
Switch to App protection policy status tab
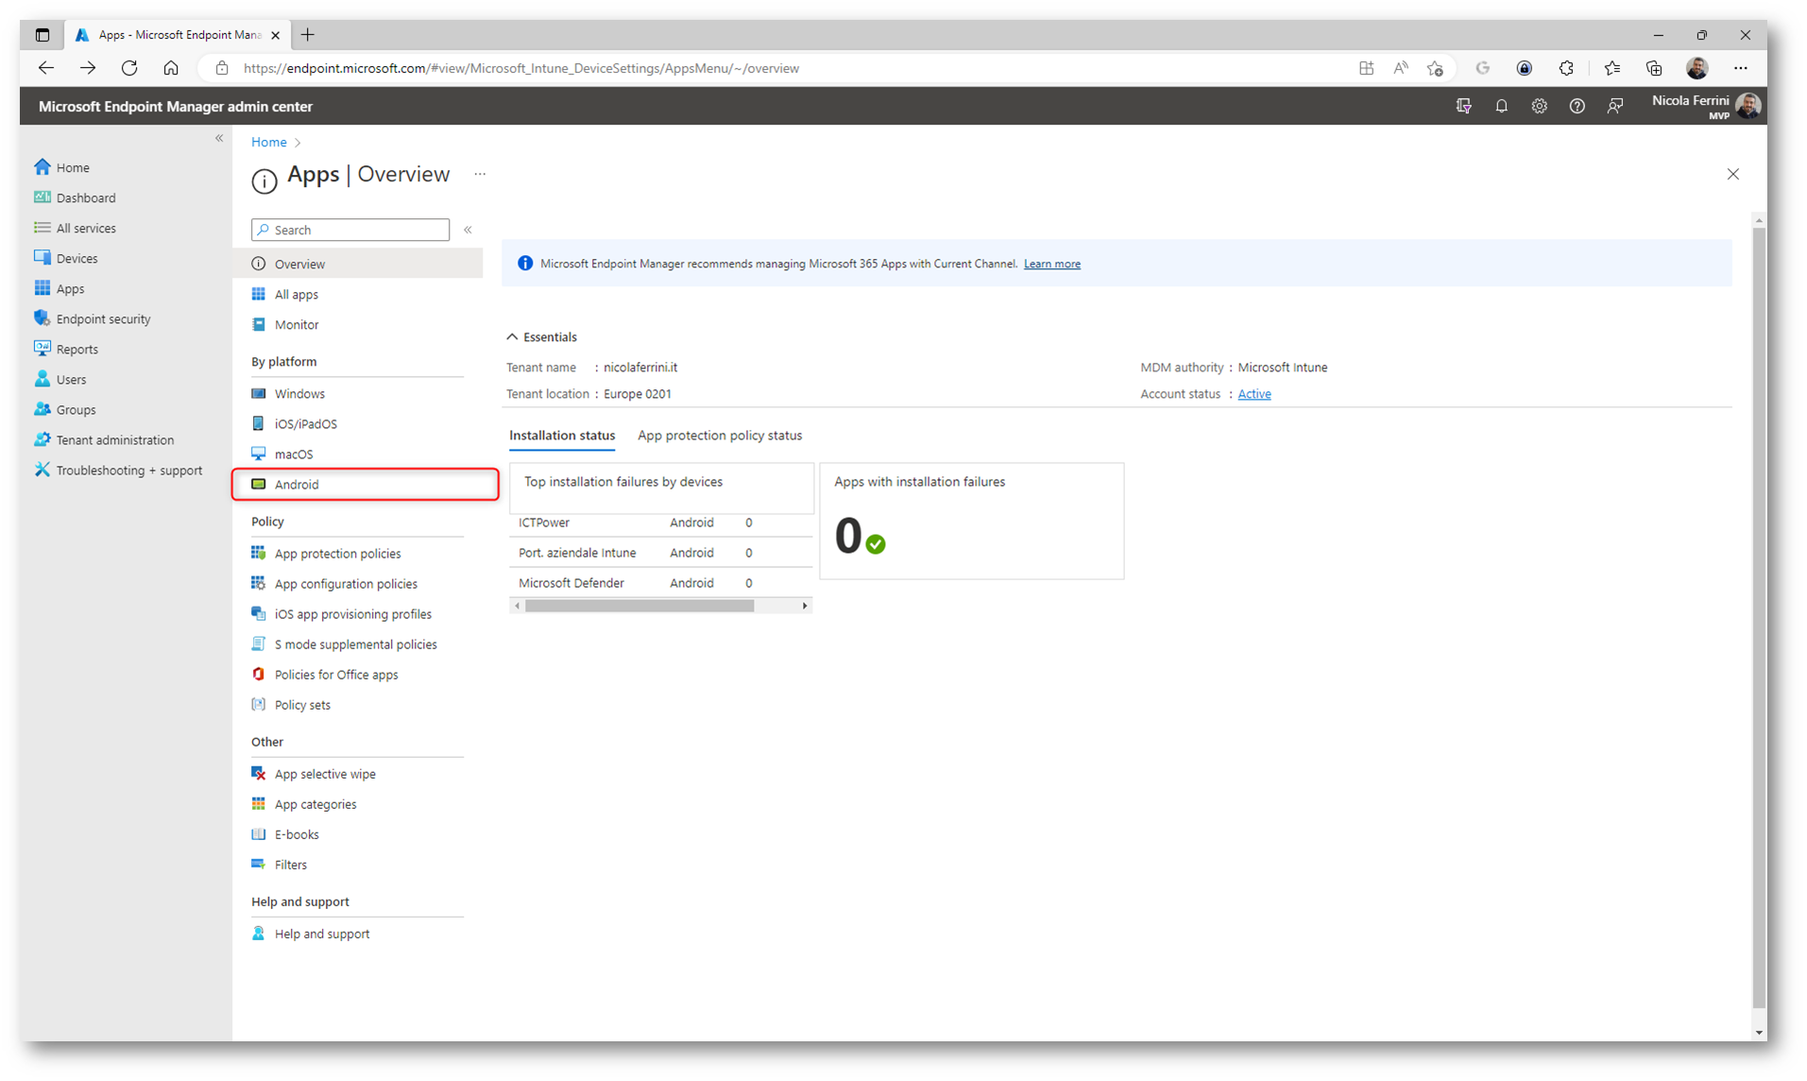(720, 436)
